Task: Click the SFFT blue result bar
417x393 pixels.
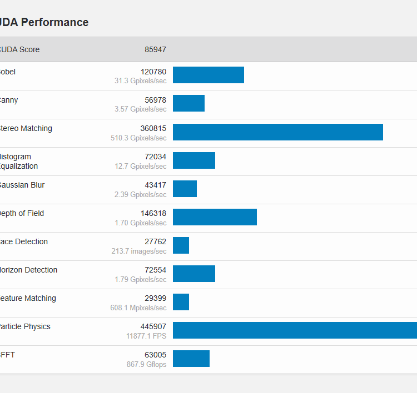Action: coord(191,359)
